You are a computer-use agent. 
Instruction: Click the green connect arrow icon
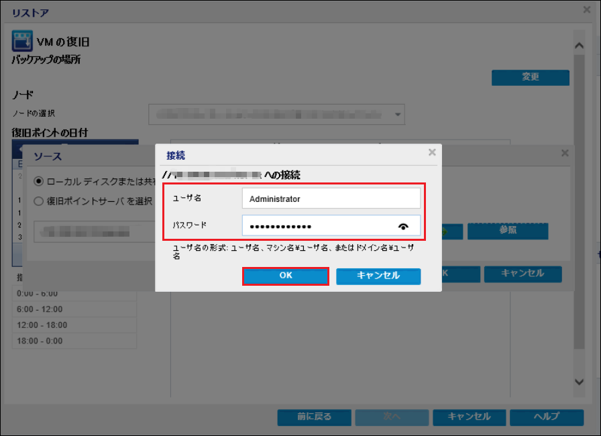tap(445, 231)
